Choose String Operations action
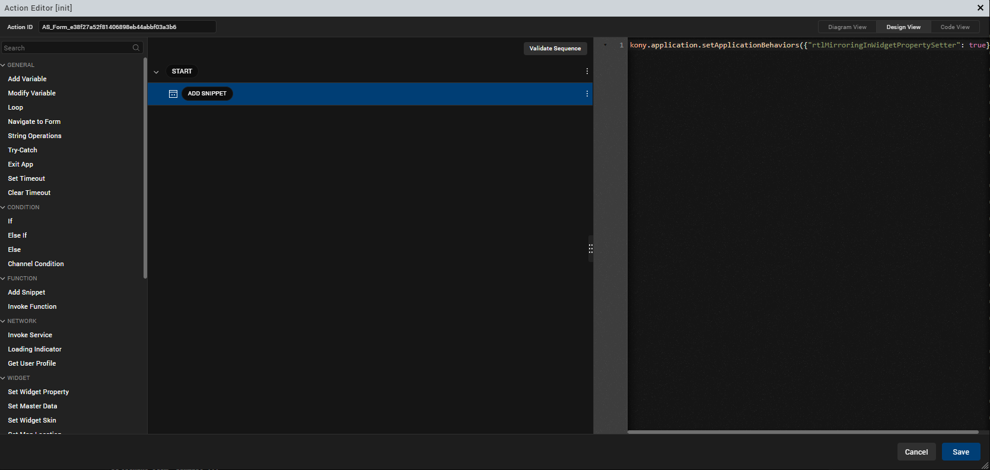Image resolution: width=990 pixels, height=470 pixels. [35, 136]
